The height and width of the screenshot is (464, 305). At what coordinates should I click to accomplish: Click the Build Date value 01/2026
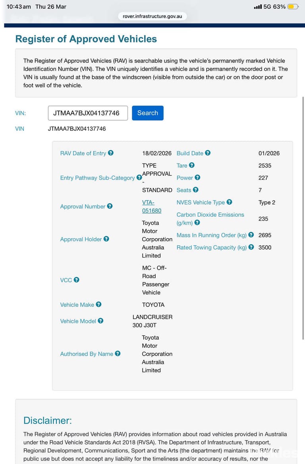269,153
